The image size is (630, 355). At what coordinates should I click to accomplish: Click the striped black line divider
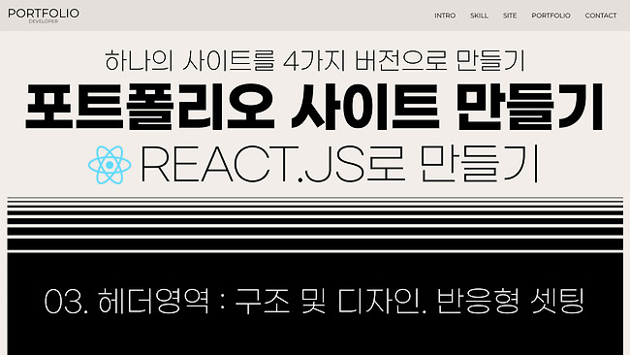[x=315, y=223]
